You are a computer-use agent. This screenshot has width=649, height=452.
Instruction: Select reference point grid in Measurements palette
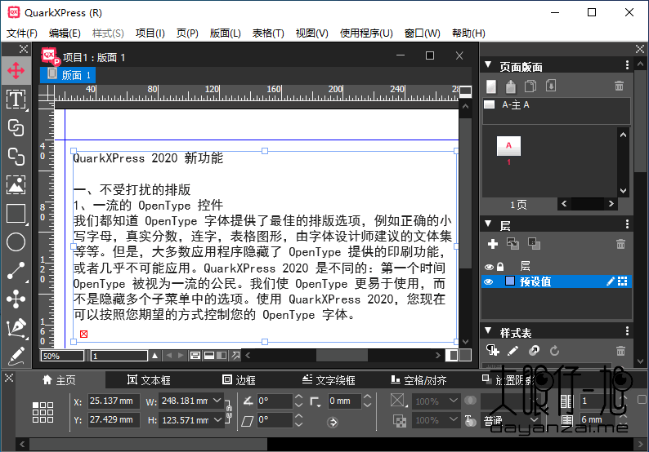pos(43,412)
